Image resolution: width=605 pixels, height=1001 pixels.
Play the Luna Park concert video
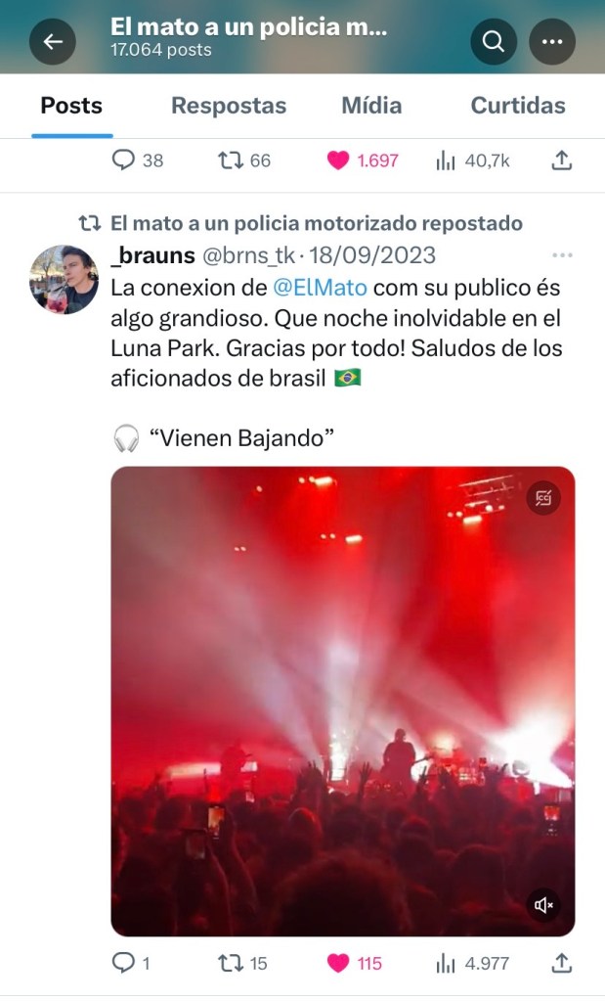point(342,702)
